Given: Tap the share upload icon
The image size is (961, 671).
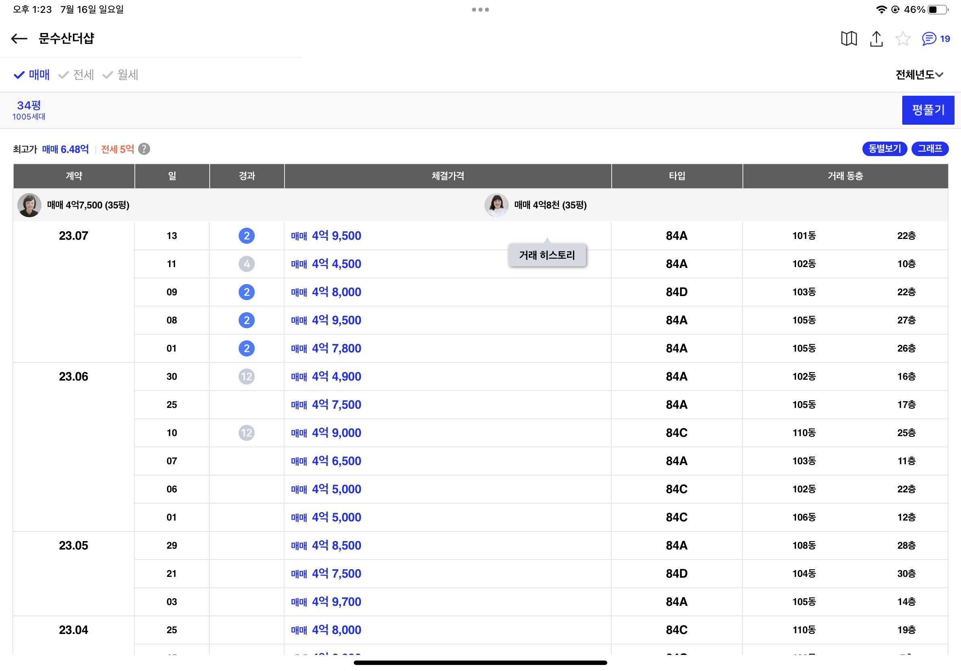Looking at the screenshot, I should click(x=876, y=39).
